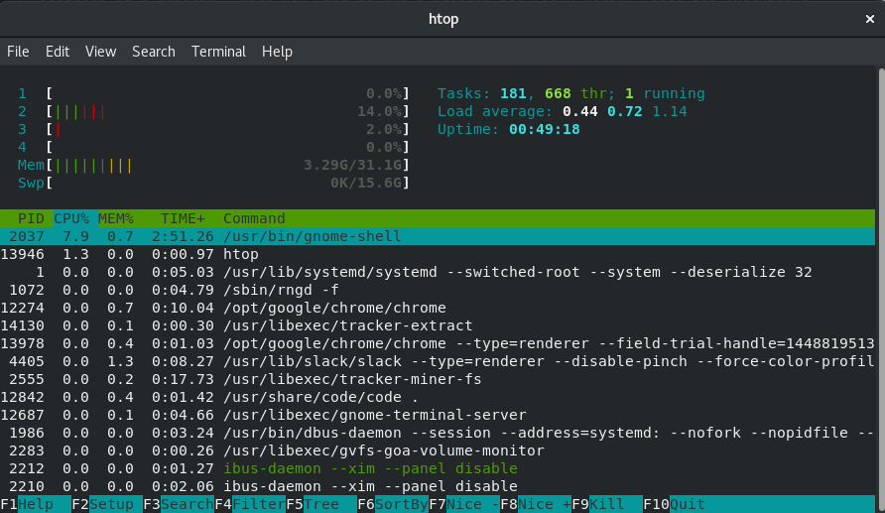The width and height of the screenshot is (885, 513).
Task: Select green ibus-daemon row PID 2212
Action: (438, 468)
